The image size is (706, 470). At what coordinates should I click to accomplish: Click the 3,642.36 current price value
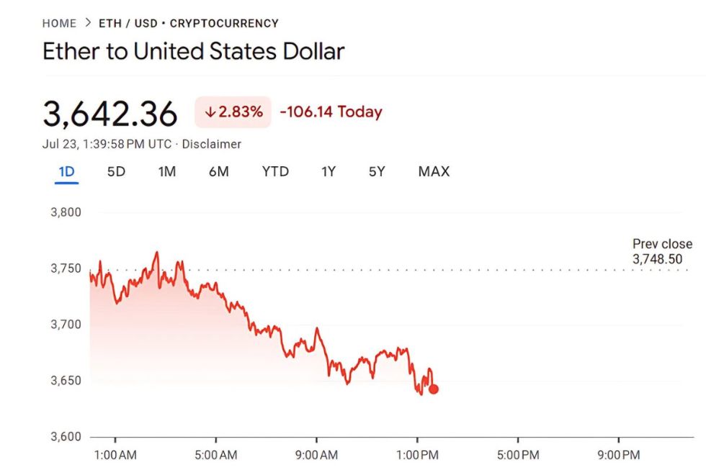[x=110, y=112]
